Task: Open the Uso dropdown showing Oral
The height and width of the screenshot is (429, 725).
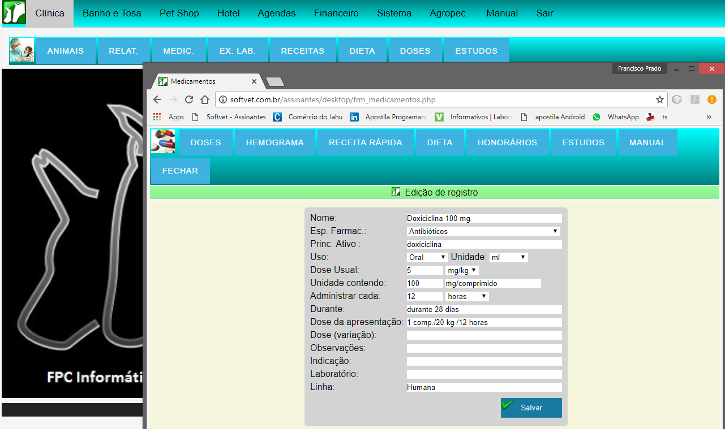Action: pyautogui.click(x=427, y=257)
